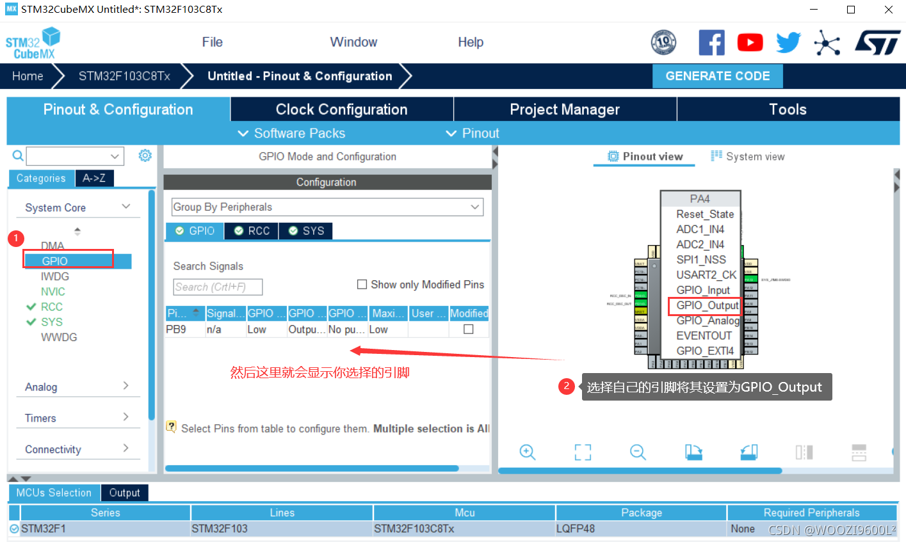Expand the Connectivity category
This screenshot has height=542, width=906.
click(x=126, y=449)
